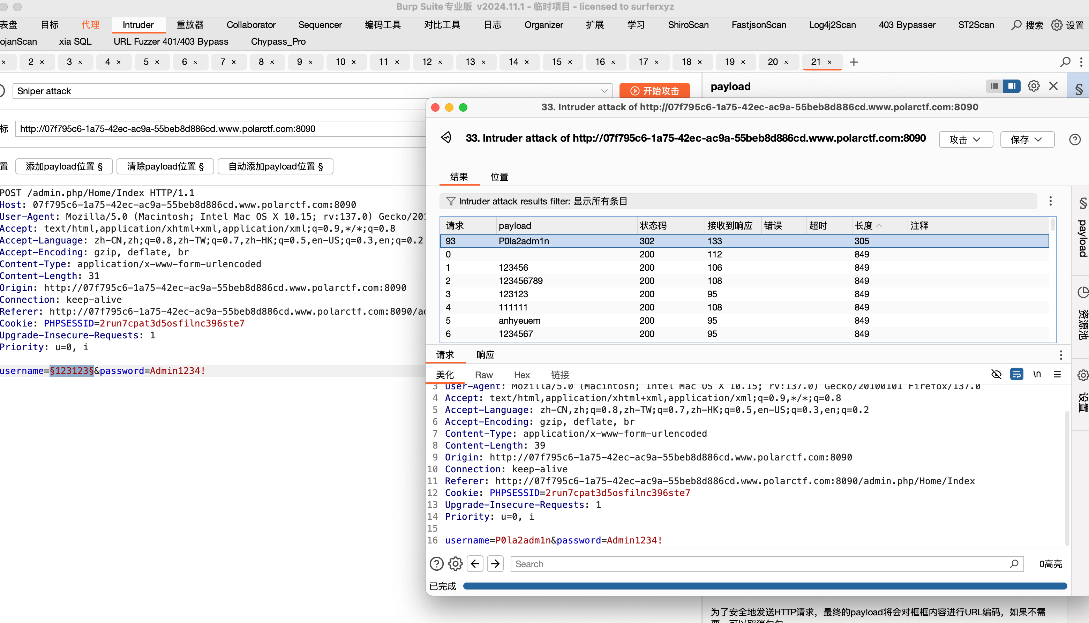Image resolution: width=1089 pixels, height=623 pixels.
Task: Switch to the 响应 tab
Action: point(485,355)
